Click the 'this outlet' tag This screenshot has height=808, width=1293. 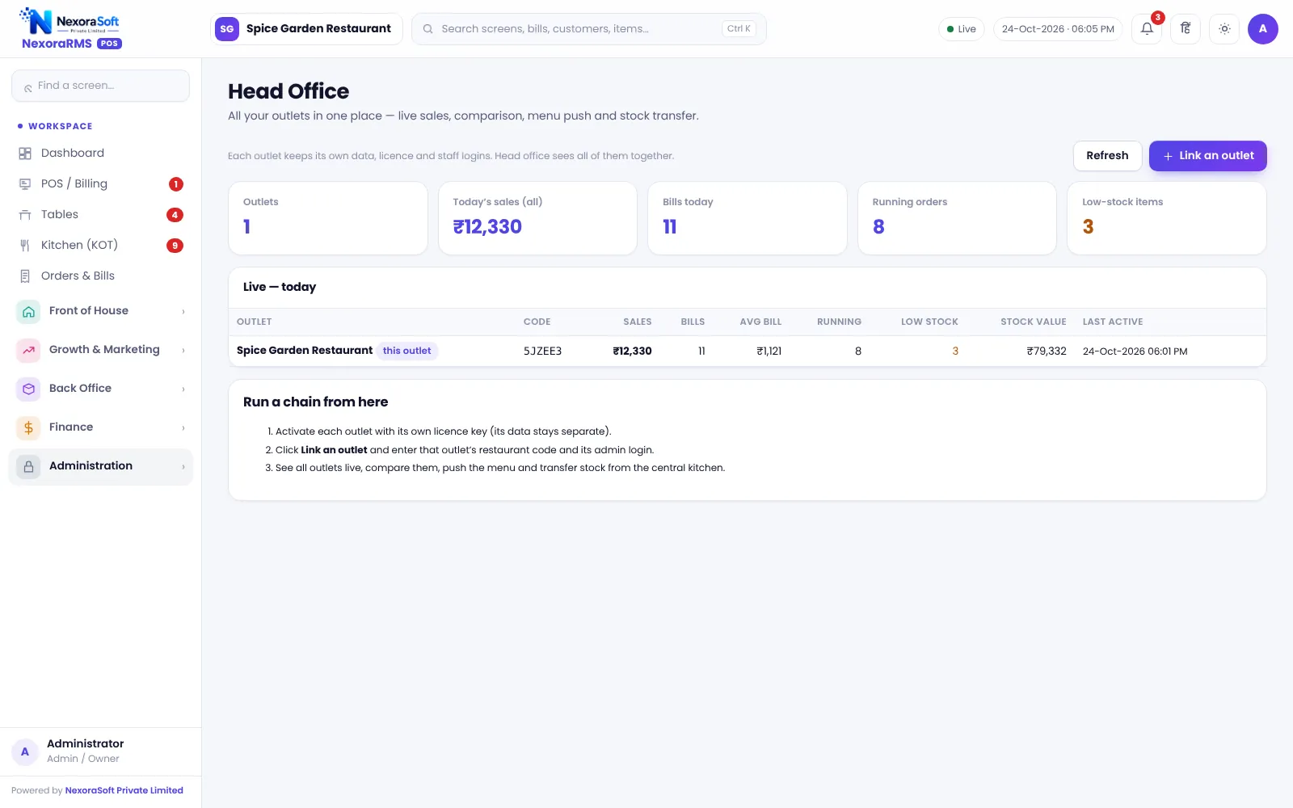tap(406, 351)
